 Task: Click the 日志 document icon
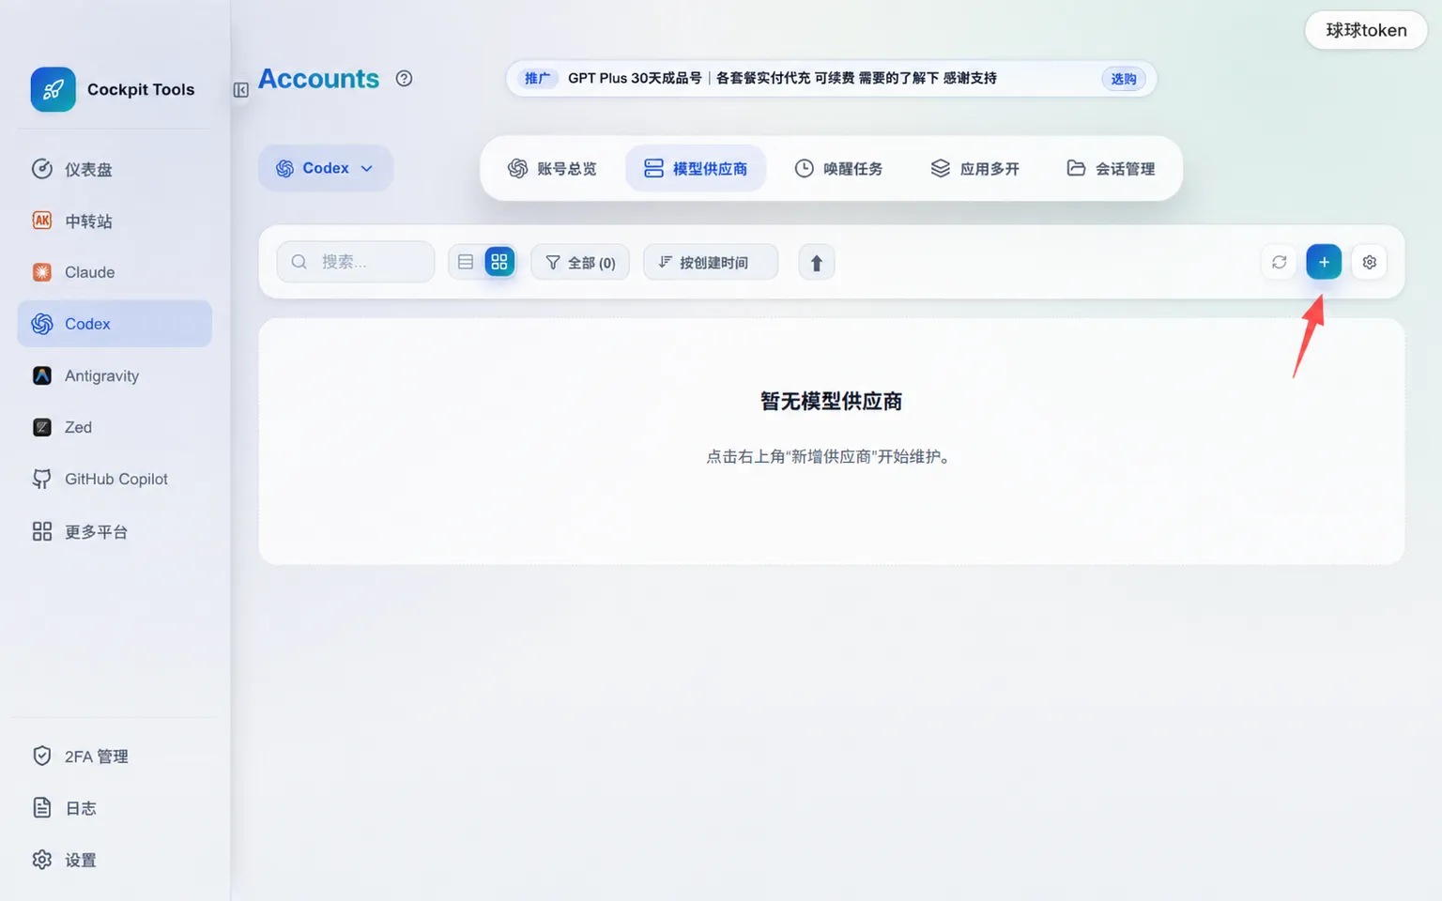(x=42, y=807)
